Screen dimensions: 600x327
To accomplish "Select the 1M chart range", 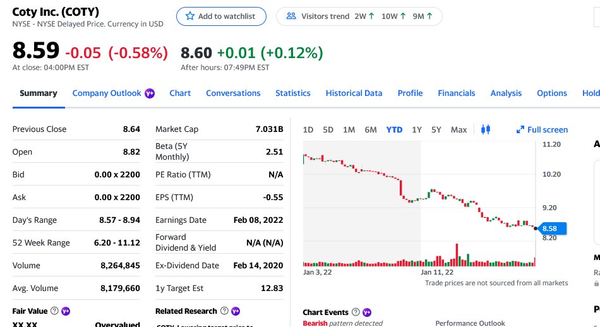I will click(x=349, y=129).
